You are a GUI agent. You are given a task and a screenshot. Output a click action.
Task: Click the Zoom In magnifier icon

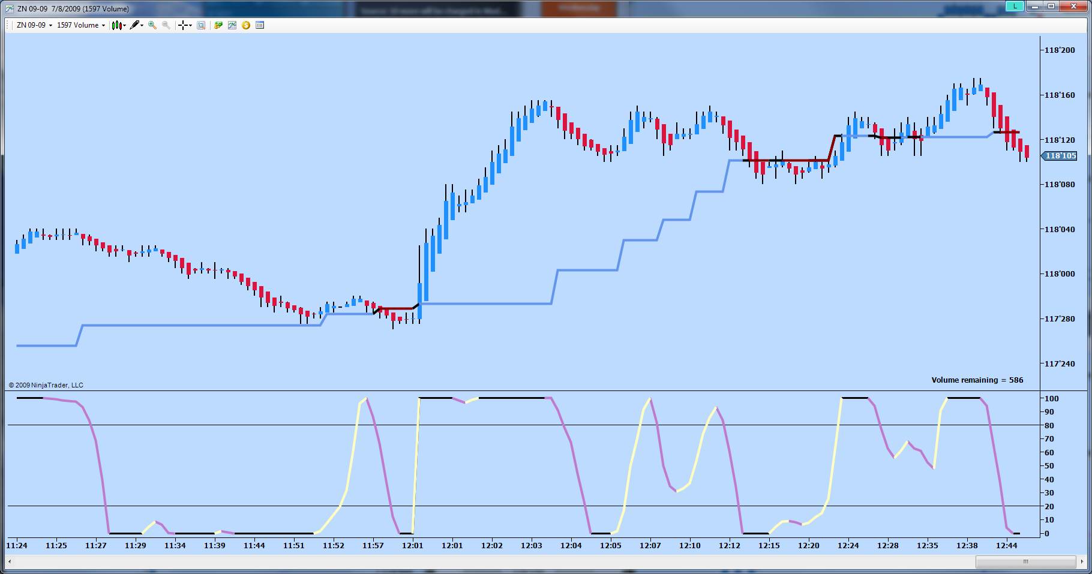152,25
